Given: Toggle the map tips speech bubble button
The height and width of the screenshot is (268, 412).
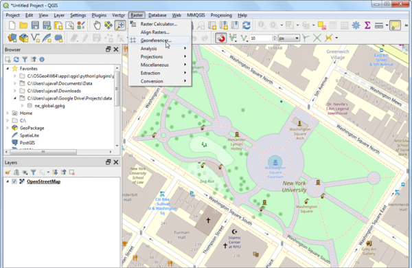Looking at the screenshot, I should click(x=395, y=25).
